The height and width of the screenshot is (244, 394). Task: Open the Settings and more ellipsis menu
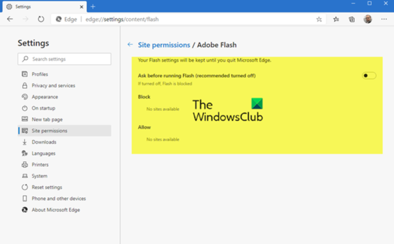click(x=384, y=19)
